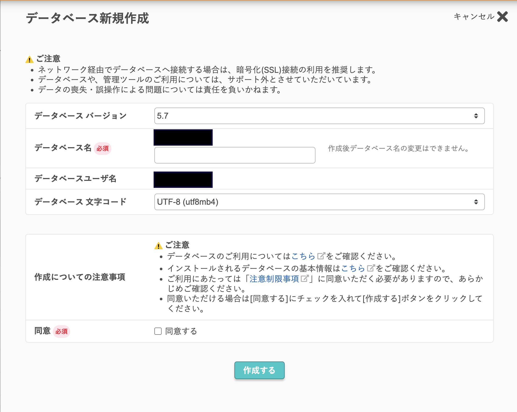Viewport: 517px width, 412px height.
Task: Open the character code UTF-8 dropdown
Action: click(319, 202)
